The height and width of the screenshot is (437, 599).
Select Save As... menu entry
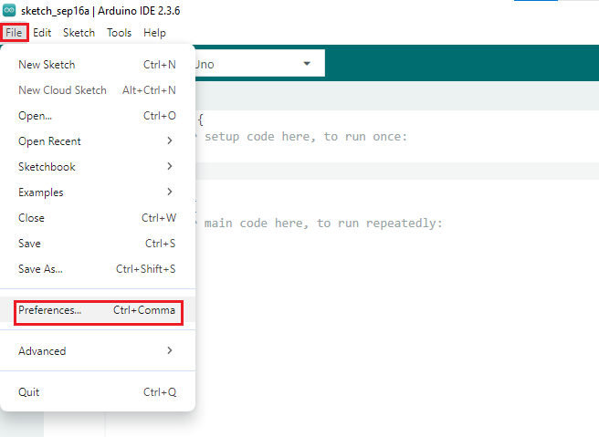pyautogui.click(x=98, y=269)
